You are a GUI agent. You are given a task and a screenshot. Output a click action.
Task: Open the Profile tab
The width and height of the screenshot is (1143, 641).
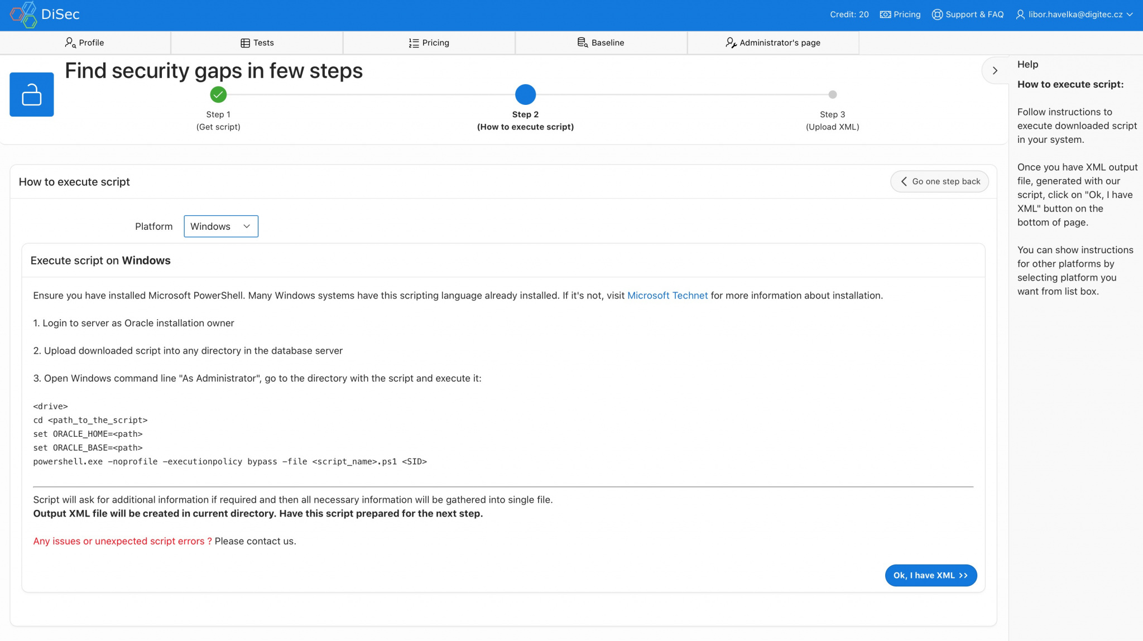[85, 43]
